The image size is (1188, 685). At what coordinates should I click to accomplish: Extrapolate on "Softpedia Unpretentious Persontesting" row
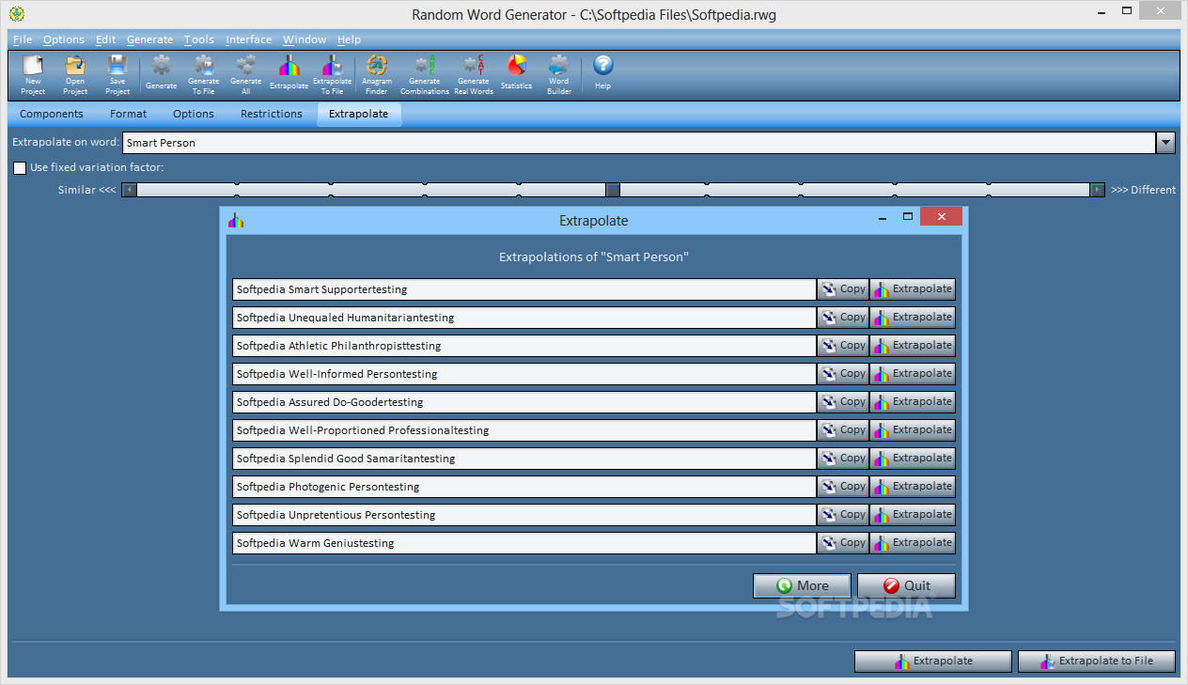click(913, 515)
